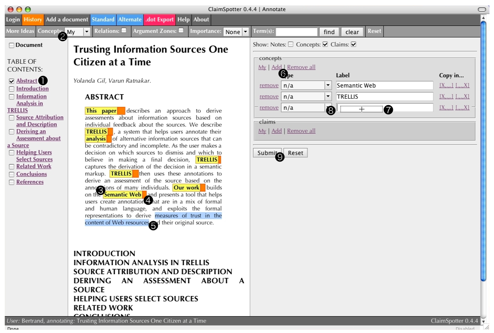The image size is (494, 333).
Task: Open type dropdown for TRELLIS concept row
Action: coord(306,97)
